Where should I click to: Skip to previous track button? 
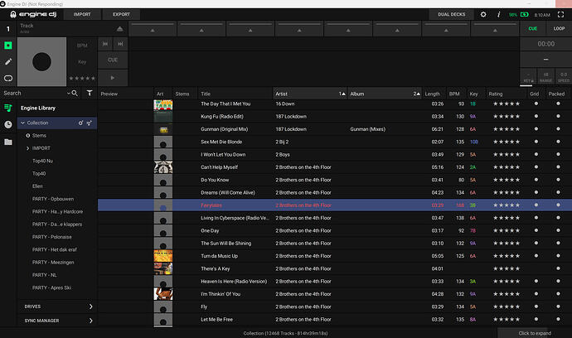[x=105, y=44]
